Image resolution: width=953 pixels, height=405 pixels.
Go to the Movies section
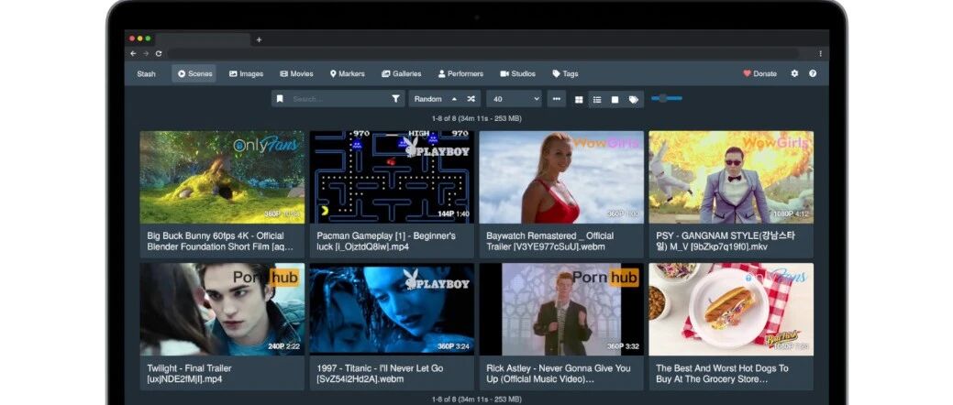click(296, 73)
